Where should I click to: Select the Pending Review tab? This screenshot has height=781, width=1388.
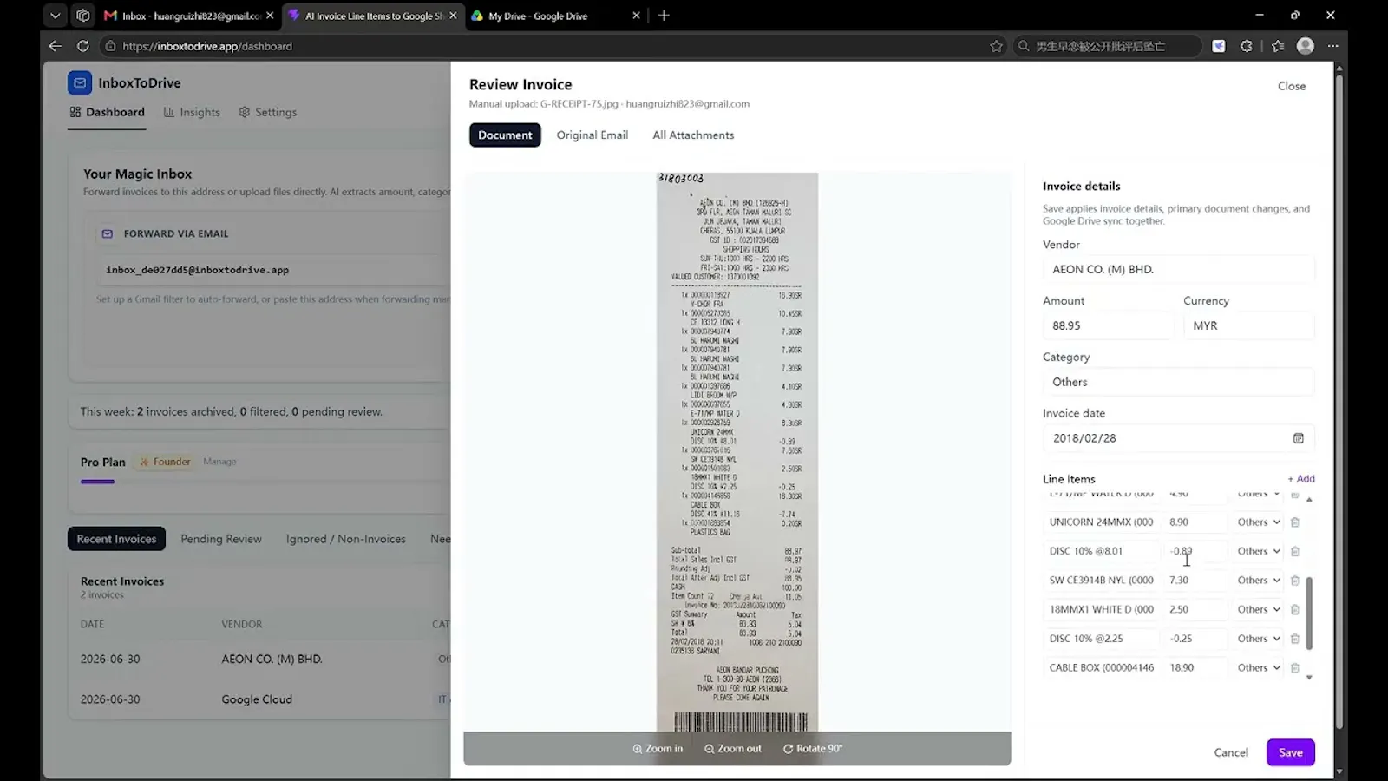click(221, 539)
